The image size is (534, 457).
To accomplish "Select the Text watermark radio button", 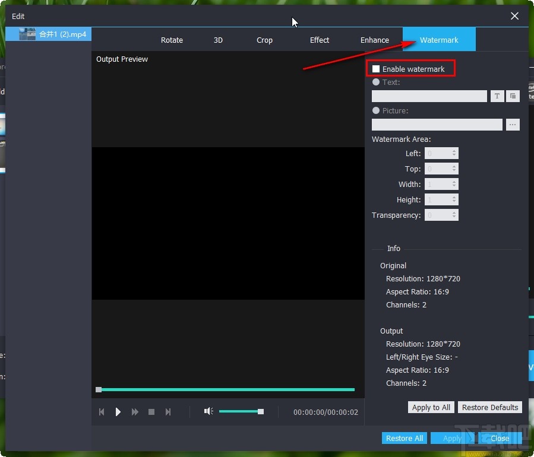I will [376, 82].
